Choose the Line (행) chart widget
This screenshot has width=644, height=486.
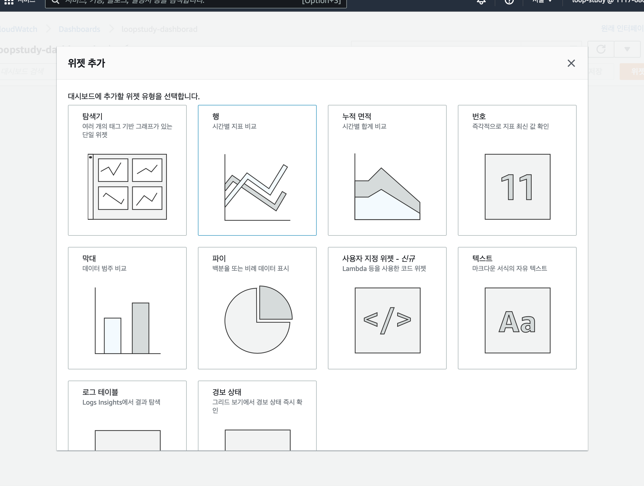pyautogui.click(x=257, y=187)
